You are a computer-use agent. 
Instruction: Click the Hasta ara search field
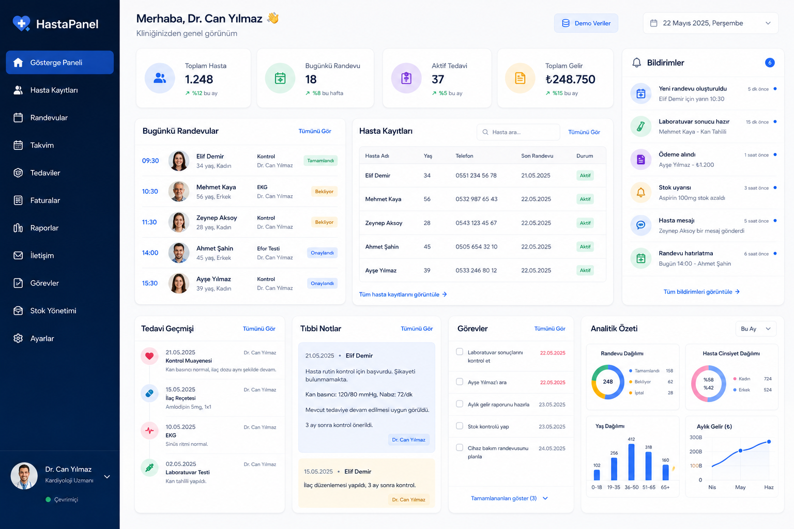(x=518, y=132)
